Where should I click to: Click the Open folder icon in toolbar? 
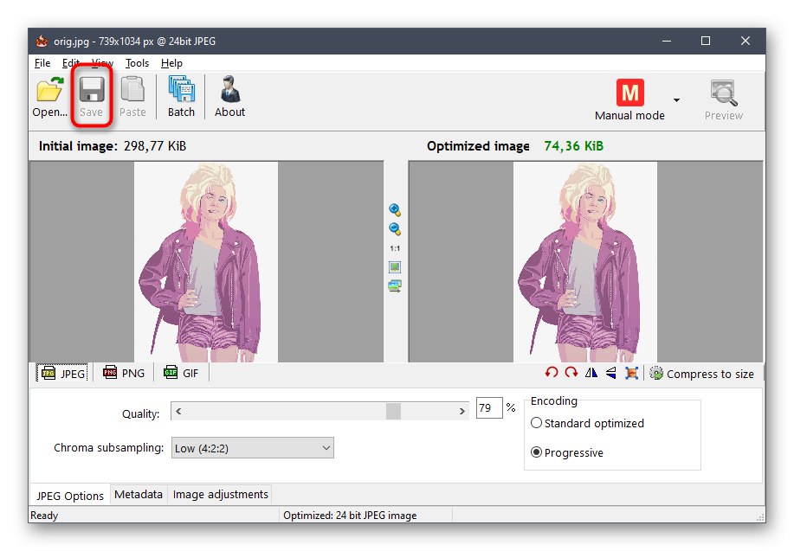point(49,90)
